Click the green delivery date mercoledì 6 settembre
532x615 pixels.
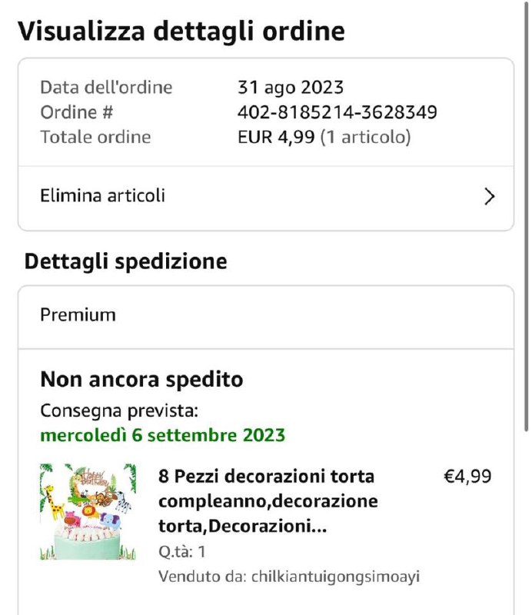pyautogui.click(x=162, y=436)
